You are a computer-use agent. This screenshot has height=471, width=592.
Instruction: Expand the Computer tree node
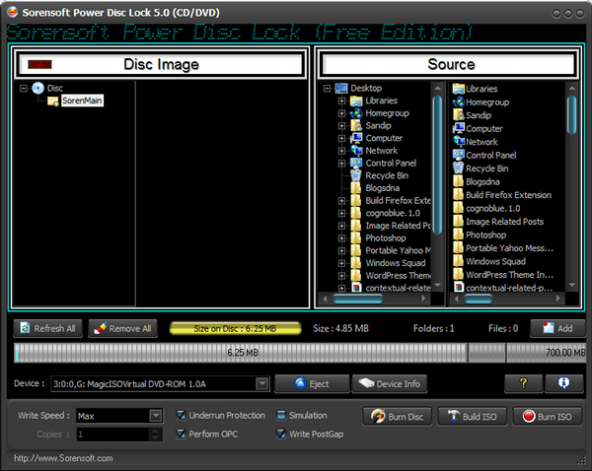[341, 138]
